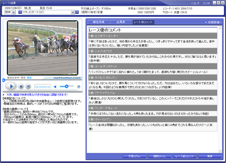
Task: Click the center play overlay on video
Action: pyautogui.click(x=43, y=48)
